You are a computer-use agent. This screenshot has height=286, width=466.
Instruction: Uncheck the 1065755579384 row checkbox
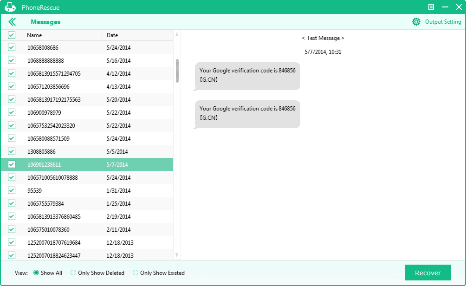(x=12, y=204)
